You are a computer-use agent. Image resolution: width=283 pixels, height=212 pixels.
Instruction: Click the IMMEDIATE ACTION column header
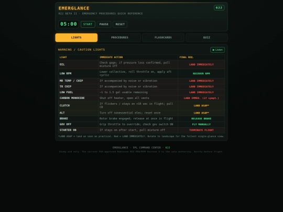coord(111,57)
